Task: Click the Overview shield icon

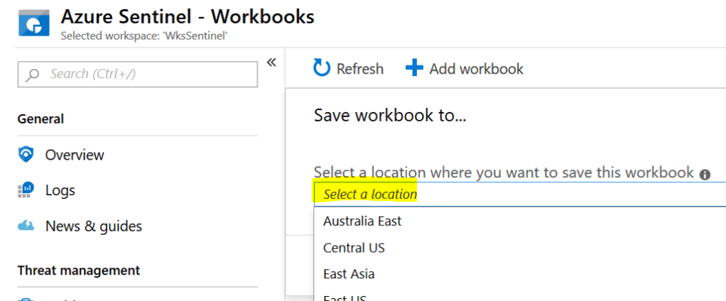Action: pos(26,155)
